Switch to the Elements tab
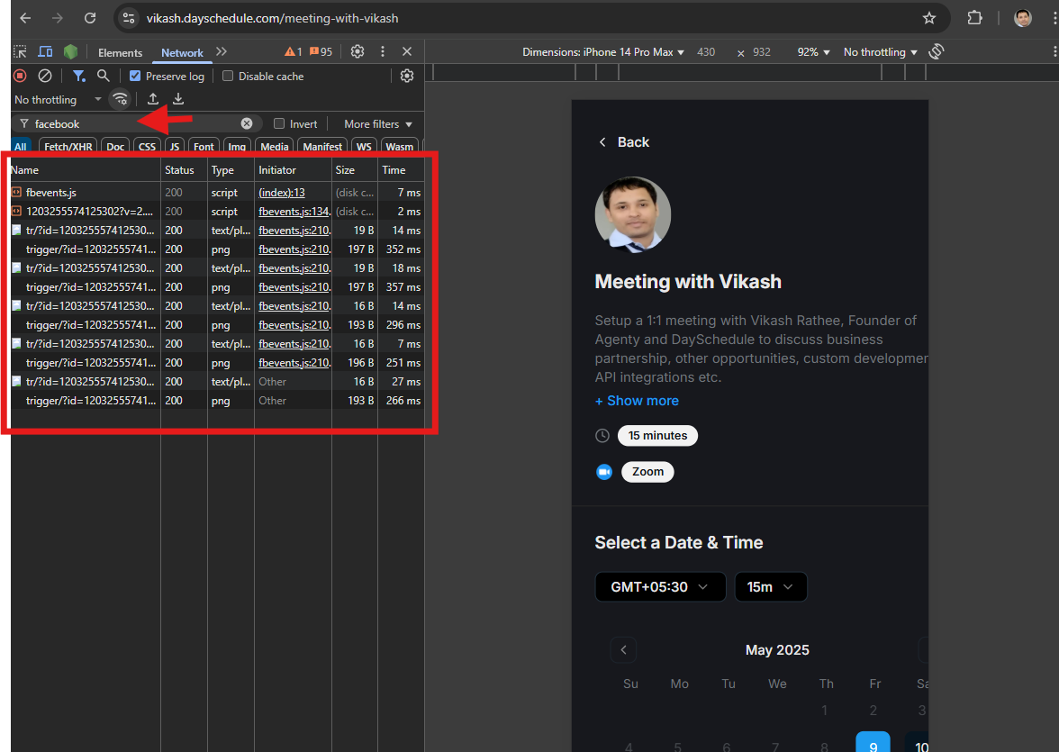The image size is (1059, 752). point(121,53)
